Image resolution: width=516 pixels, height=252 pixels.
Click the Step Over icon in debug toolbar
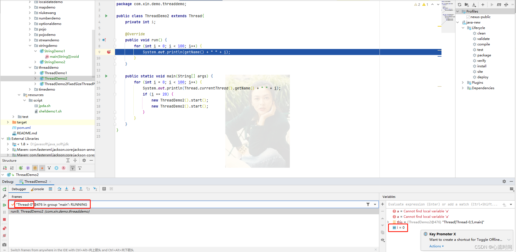[x=59, y=189]
